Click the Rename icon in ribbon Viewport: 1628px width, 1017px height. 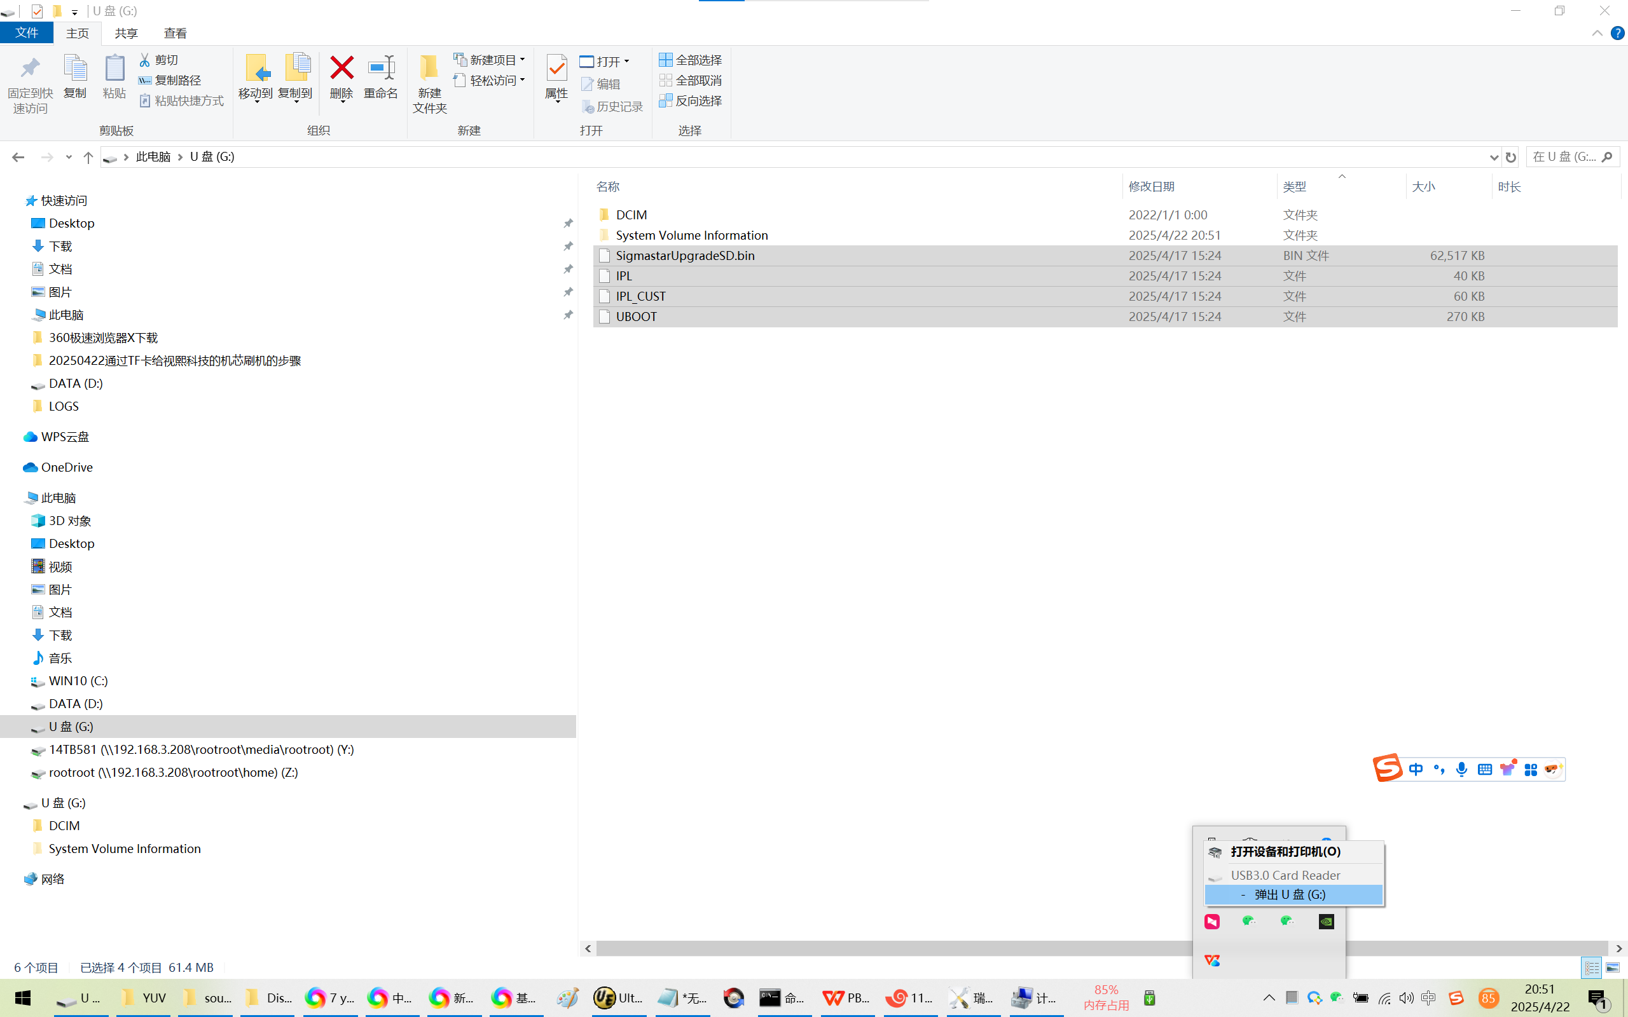click(381, 68)
